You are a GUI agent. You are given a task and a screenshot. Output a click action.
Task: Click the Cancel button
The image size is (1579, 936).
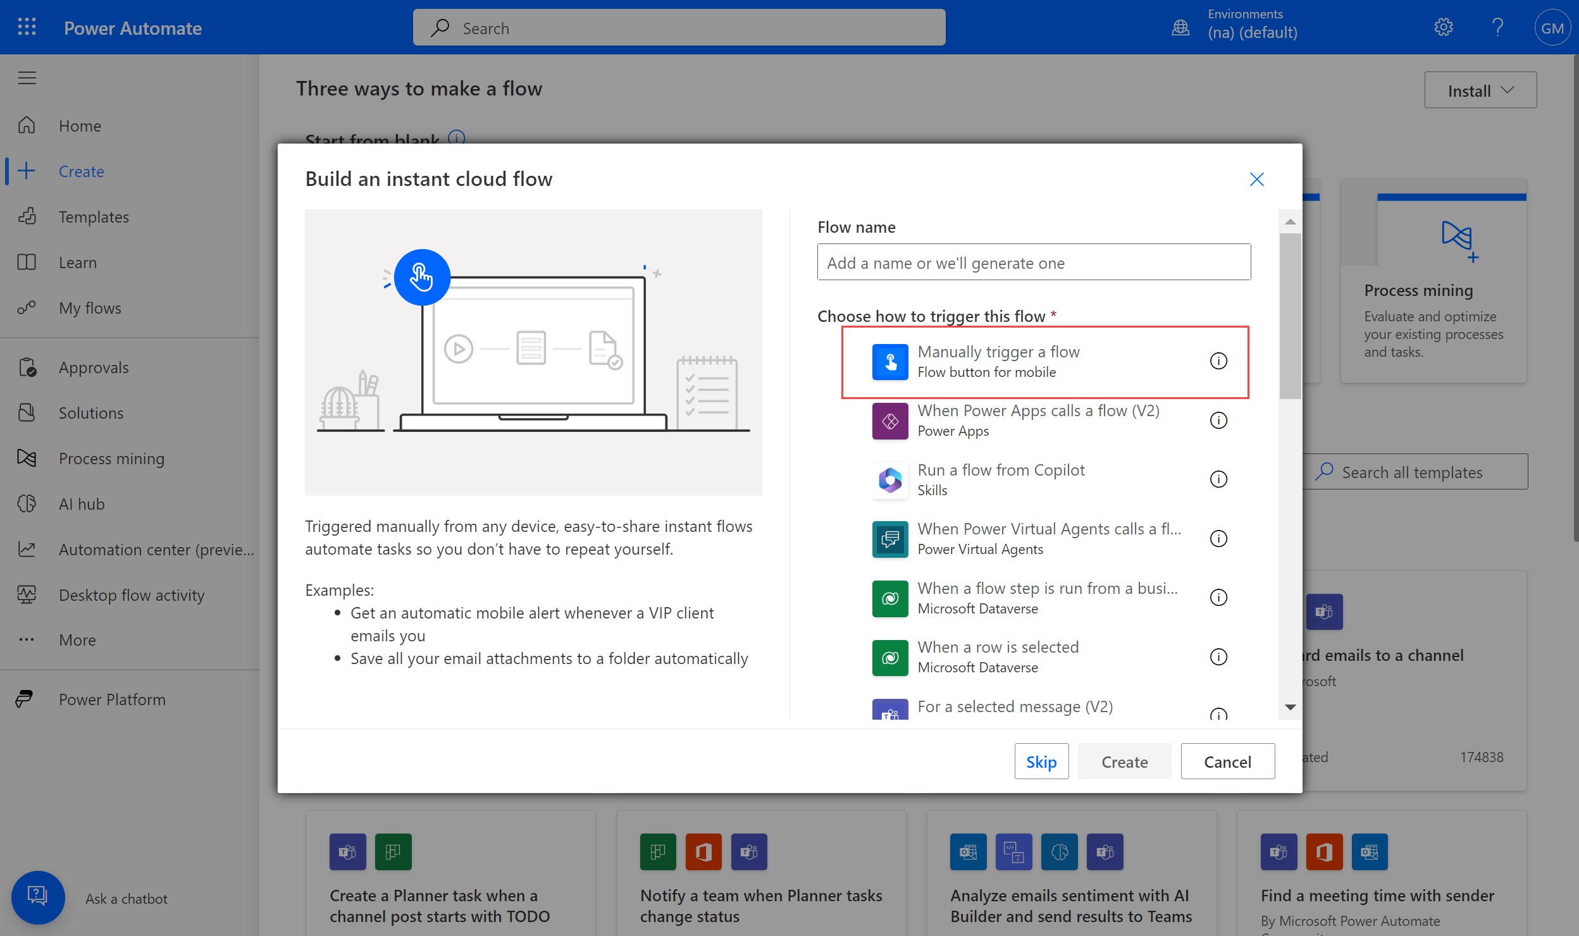tap(1227, 761)
